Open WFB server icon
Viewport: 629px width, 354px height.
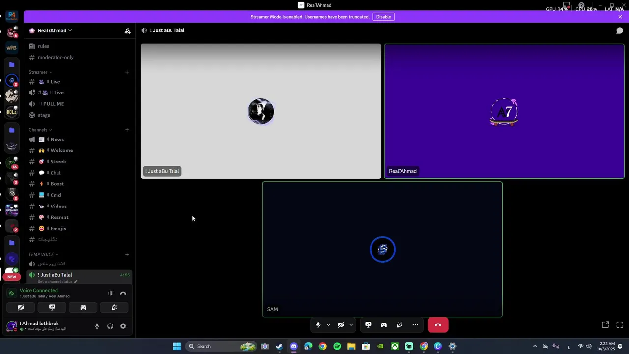(x=12, y=48)
